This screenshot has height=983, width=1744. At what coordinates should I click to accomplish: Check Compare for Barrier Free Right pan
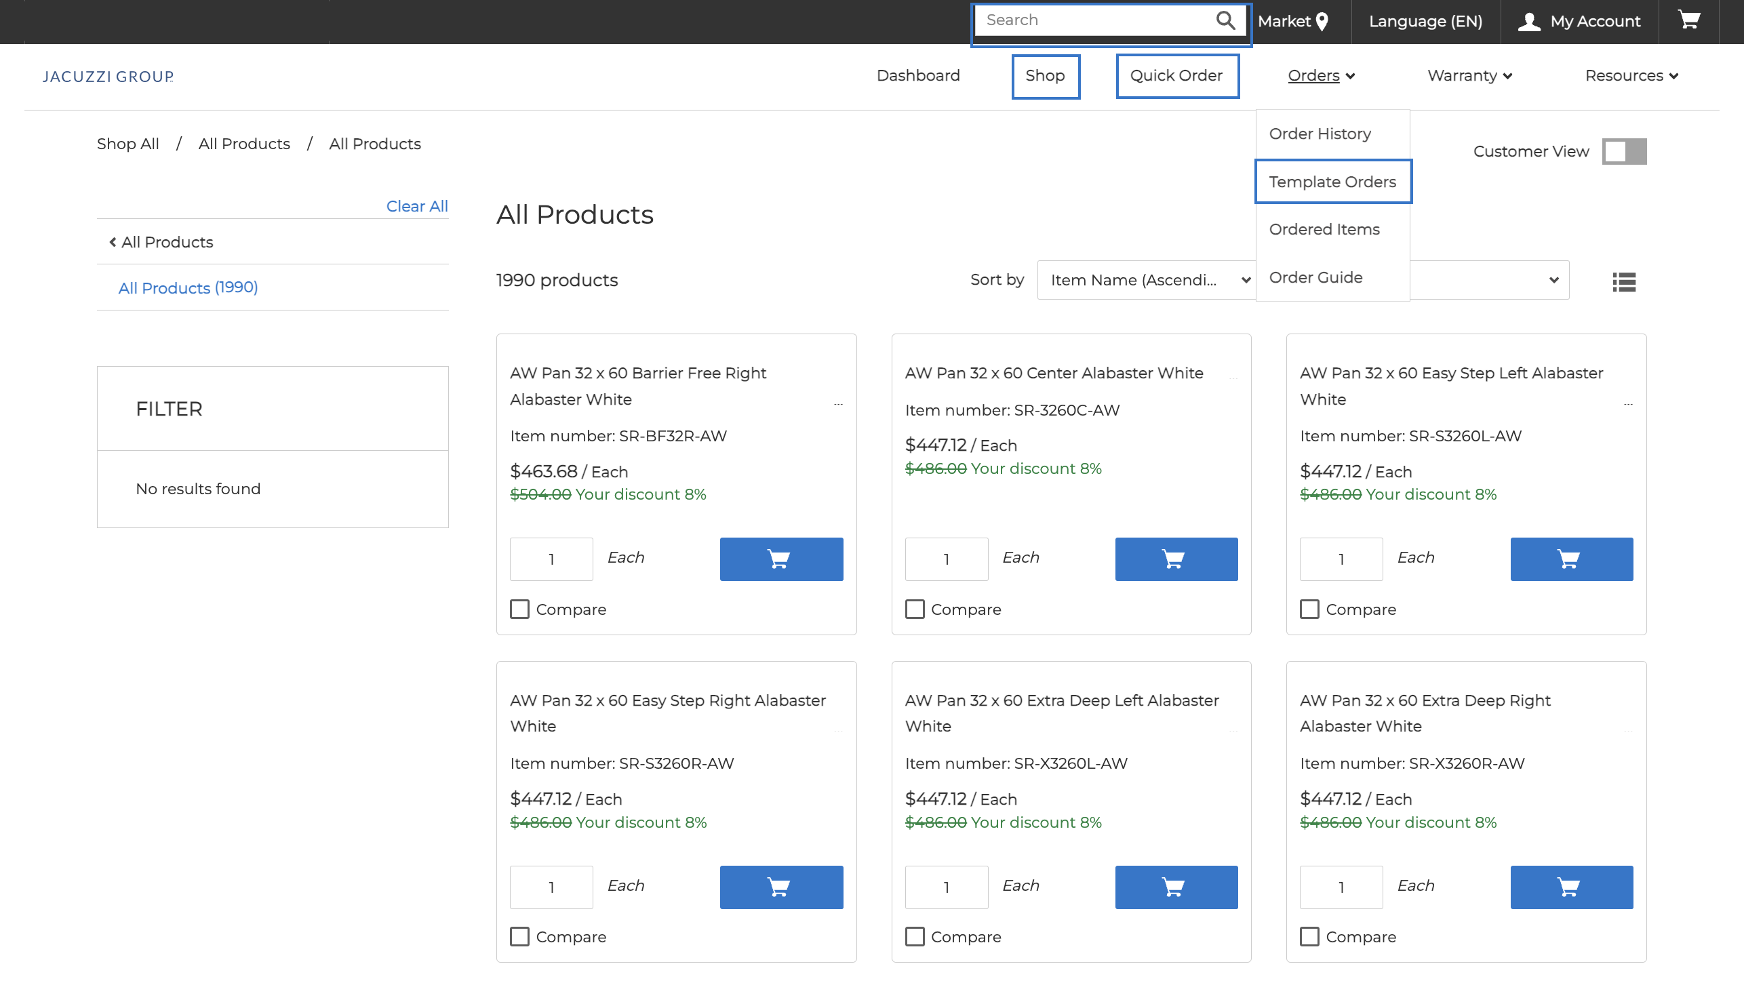pos(519,609)
